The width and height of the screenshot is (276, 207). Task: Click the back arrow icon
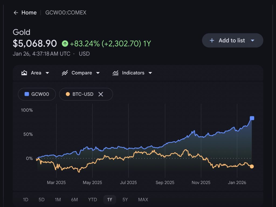pos(16,13)
